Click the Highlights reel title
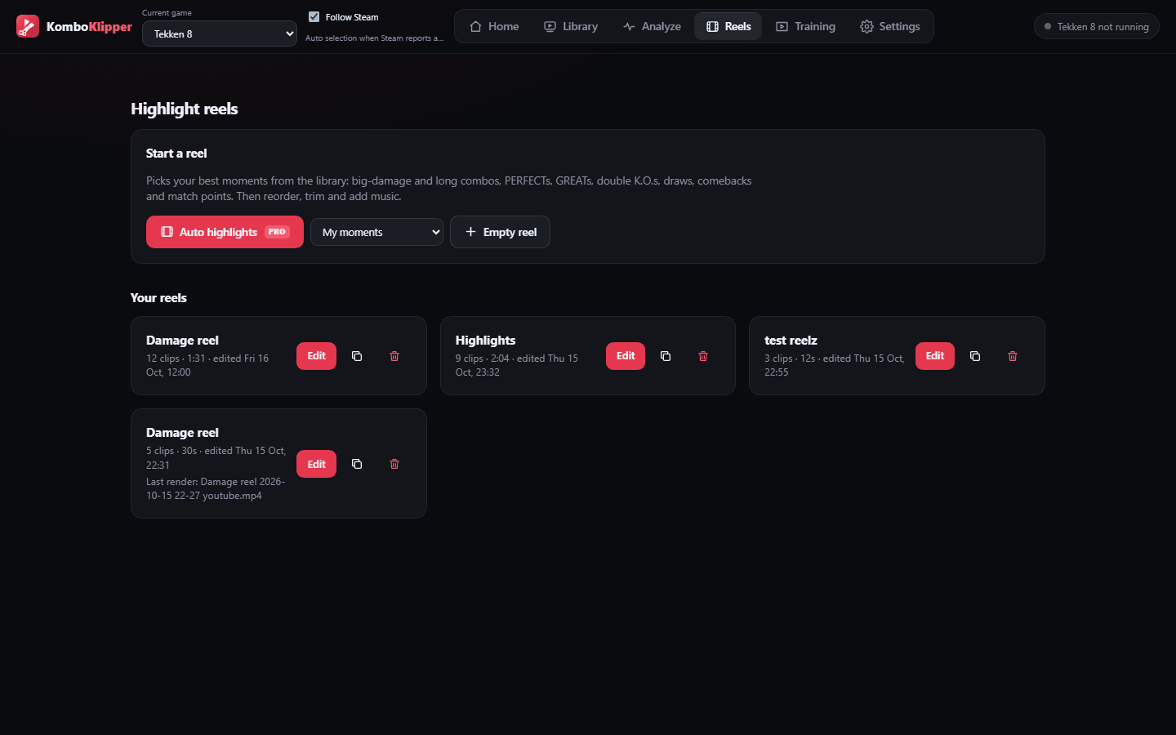1176x735 pixels. tap(485, 341)
